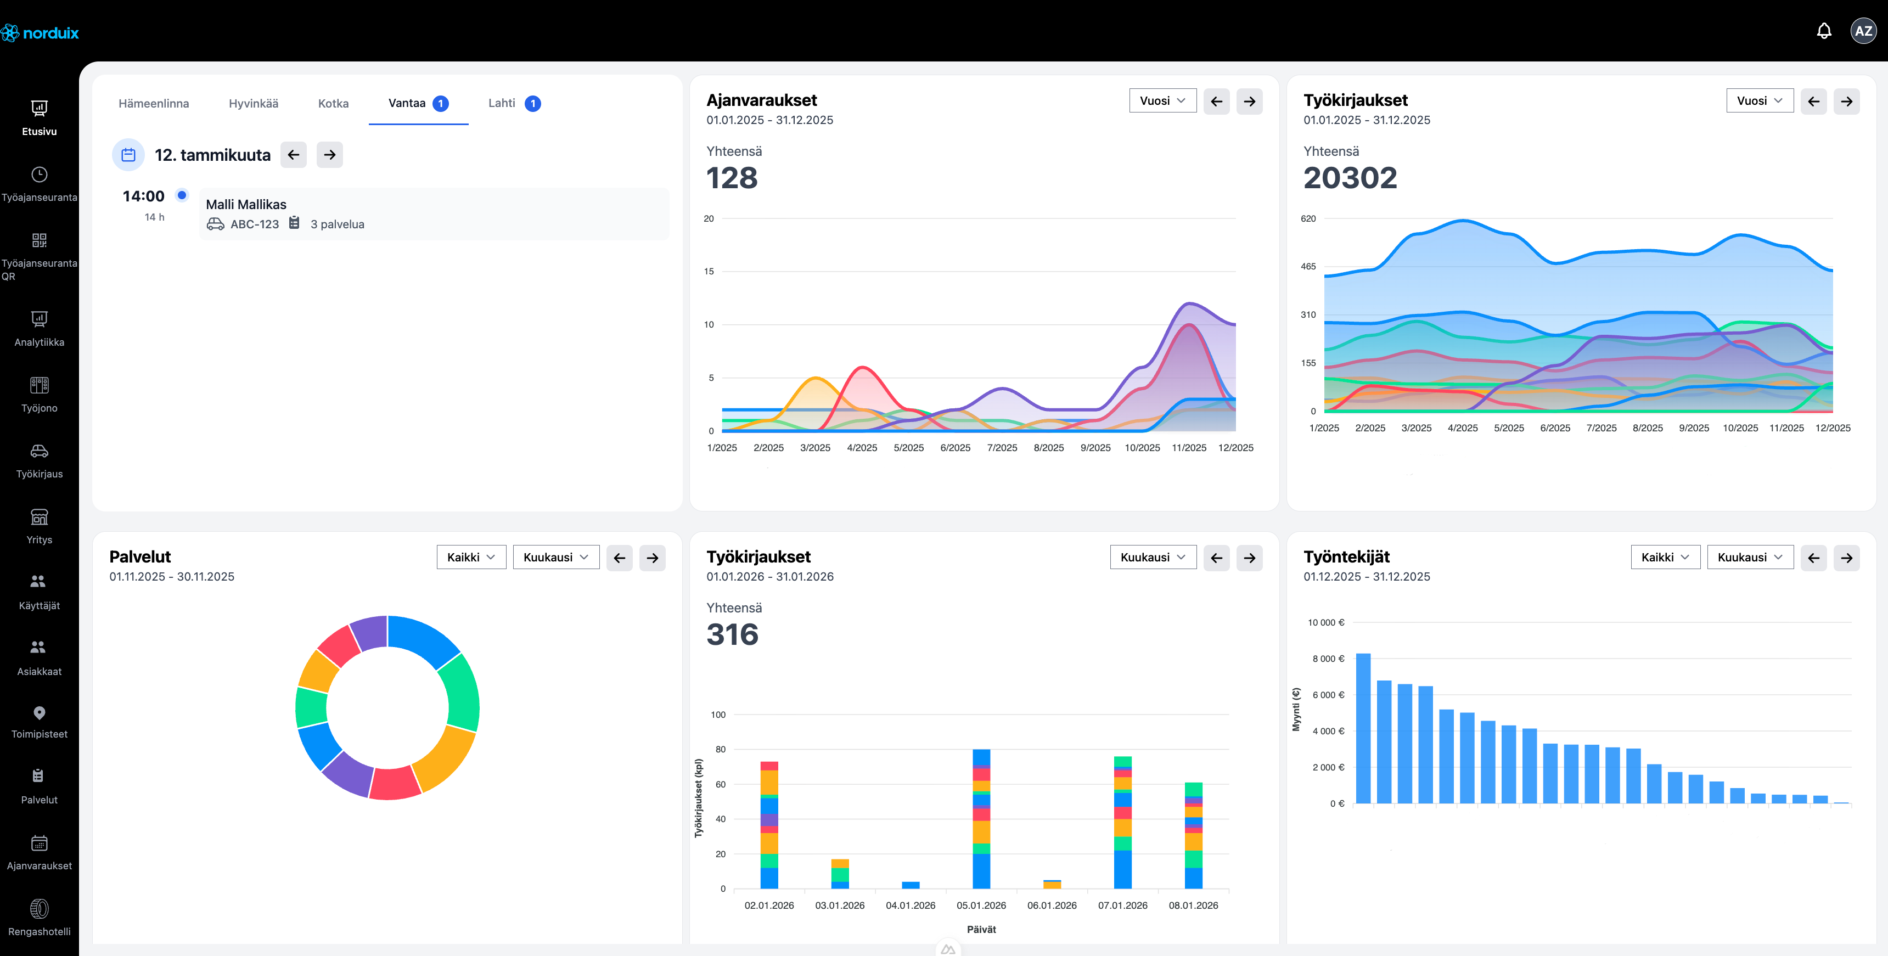Click the next-day arrow beside 12. tammikuuta

tap(329, 155)
